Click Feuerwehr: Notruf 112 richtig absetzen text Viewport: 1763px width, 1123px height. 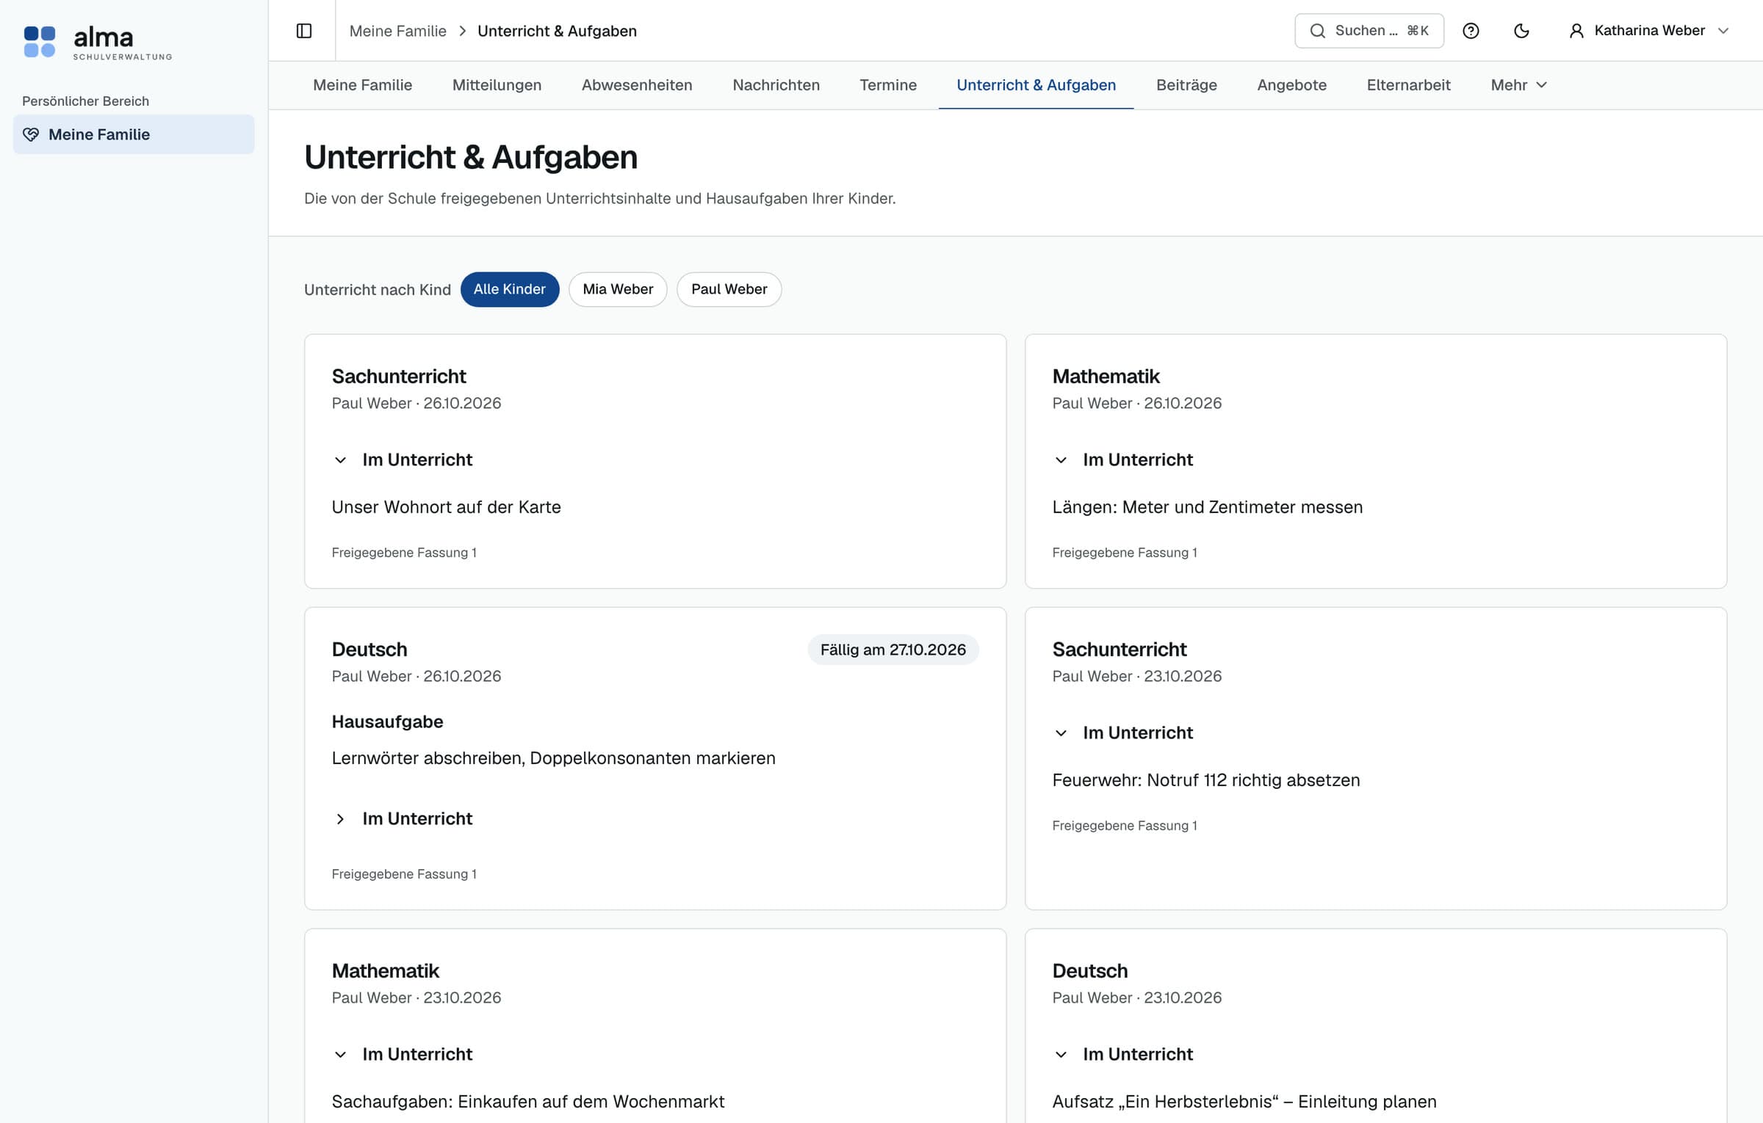coord(1205,780)
